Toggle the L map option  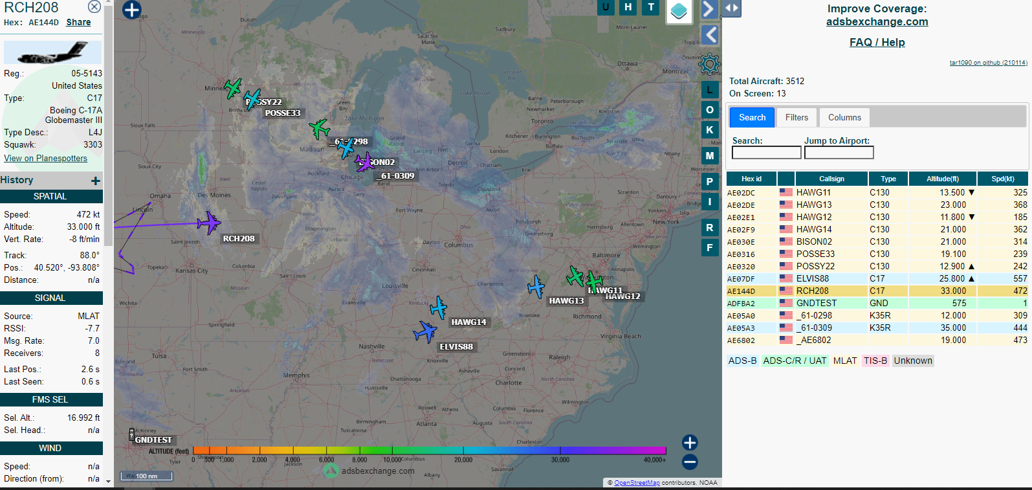710,90
